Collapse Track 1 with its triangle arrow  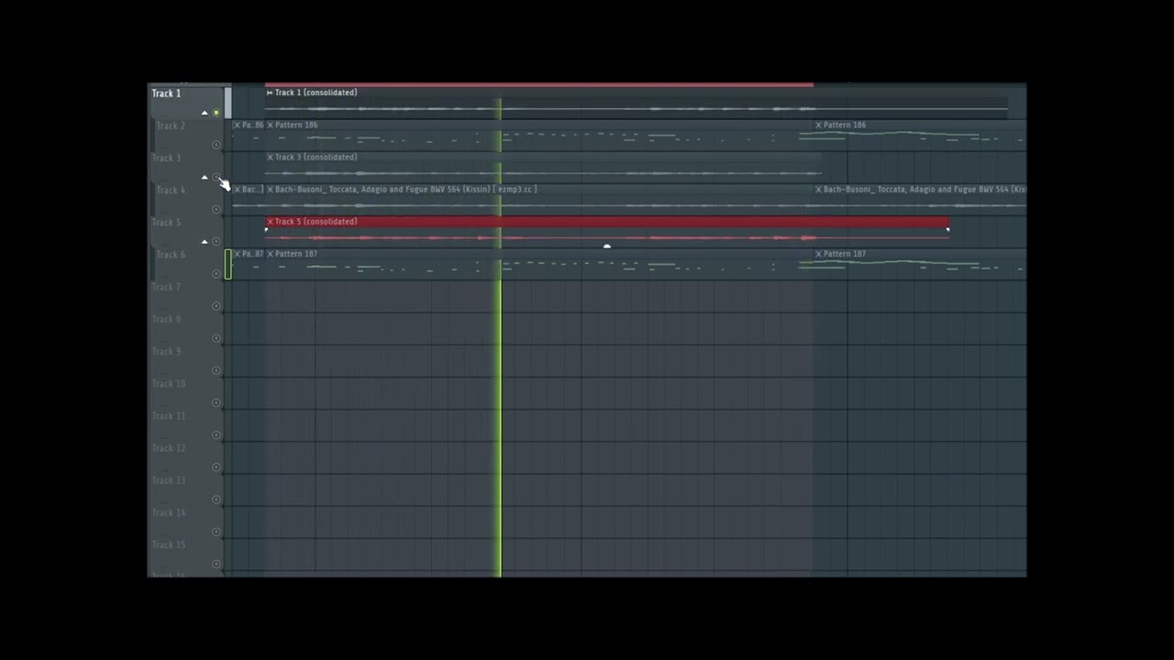(x=205, y=113)
